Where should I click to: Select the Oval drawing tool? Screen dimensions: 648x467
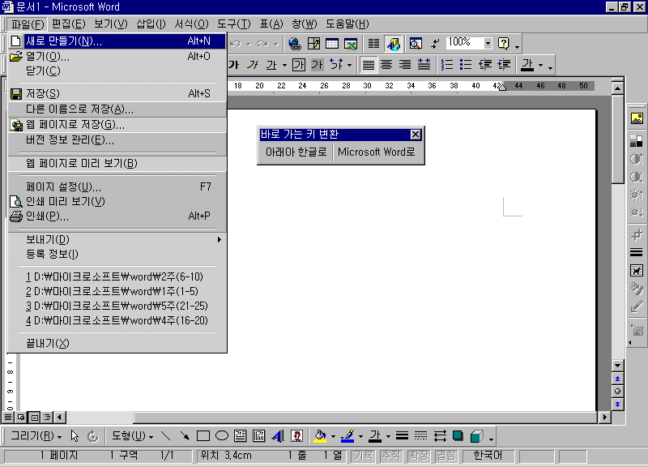222,436
